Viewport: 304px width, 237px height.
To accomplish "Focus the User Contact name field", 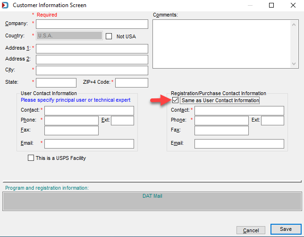I will tap(89, 111).
